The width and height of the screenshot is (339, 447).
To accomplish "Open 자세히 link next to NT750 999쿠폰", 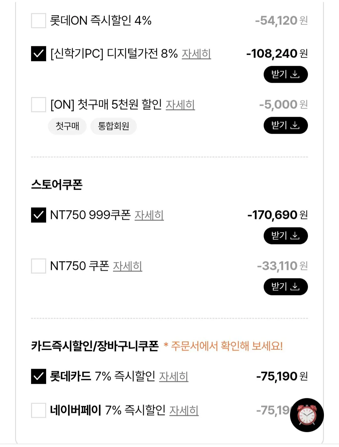I will [x=149, y=215].
